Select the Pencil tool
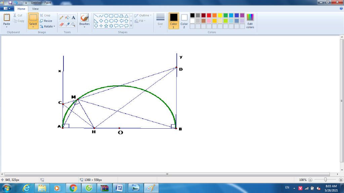The image size is (344, 193). tap(61, 17)
